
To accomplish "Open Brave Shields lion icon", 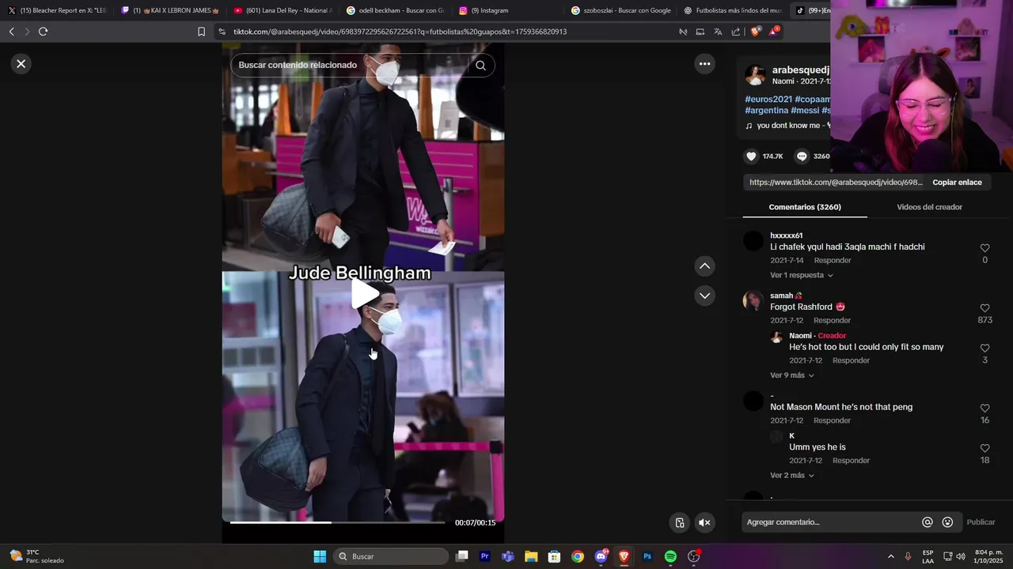I will tap(754, 32).
